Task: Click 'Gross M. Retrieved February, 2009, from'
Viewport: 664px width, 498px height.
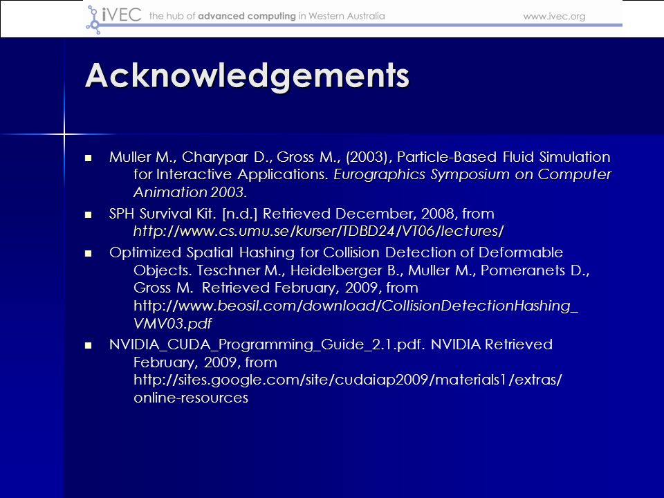Action: point(276,288)
